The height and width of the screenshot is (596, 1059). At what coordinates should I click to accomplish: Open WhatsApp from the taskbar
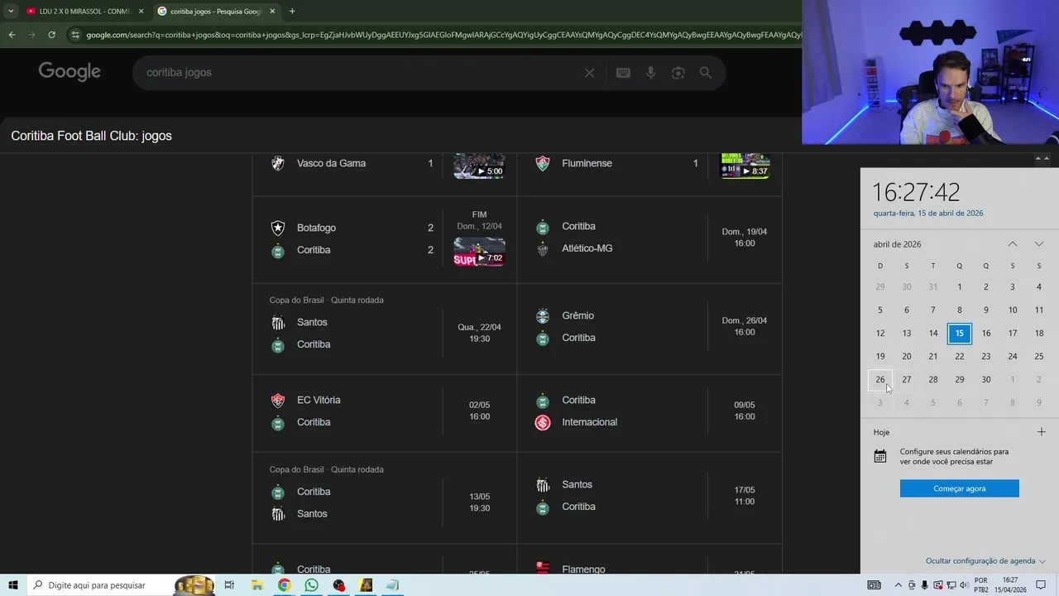[311, 585]
